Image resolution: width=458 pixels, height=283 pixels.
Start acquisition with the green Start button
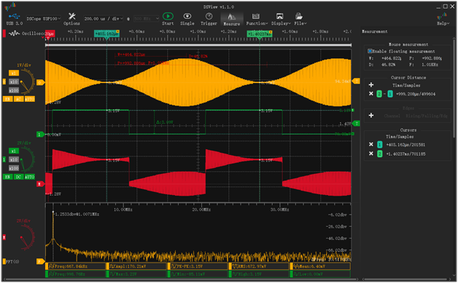click(168, 16)
